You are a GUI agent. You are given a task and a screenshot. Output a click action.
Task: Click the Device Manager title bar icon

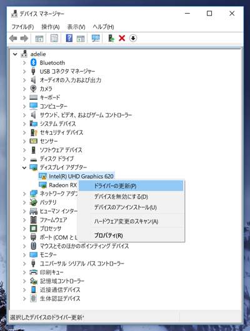[14, 14]
